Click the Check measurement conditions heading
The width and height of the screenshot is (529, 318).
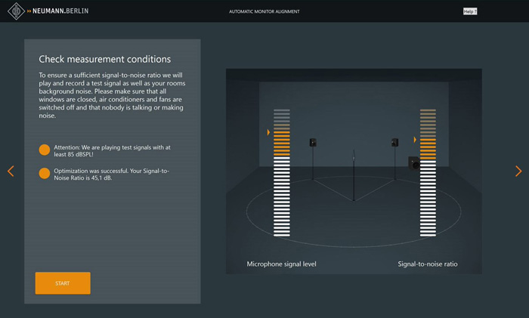(x=104, y=59)
